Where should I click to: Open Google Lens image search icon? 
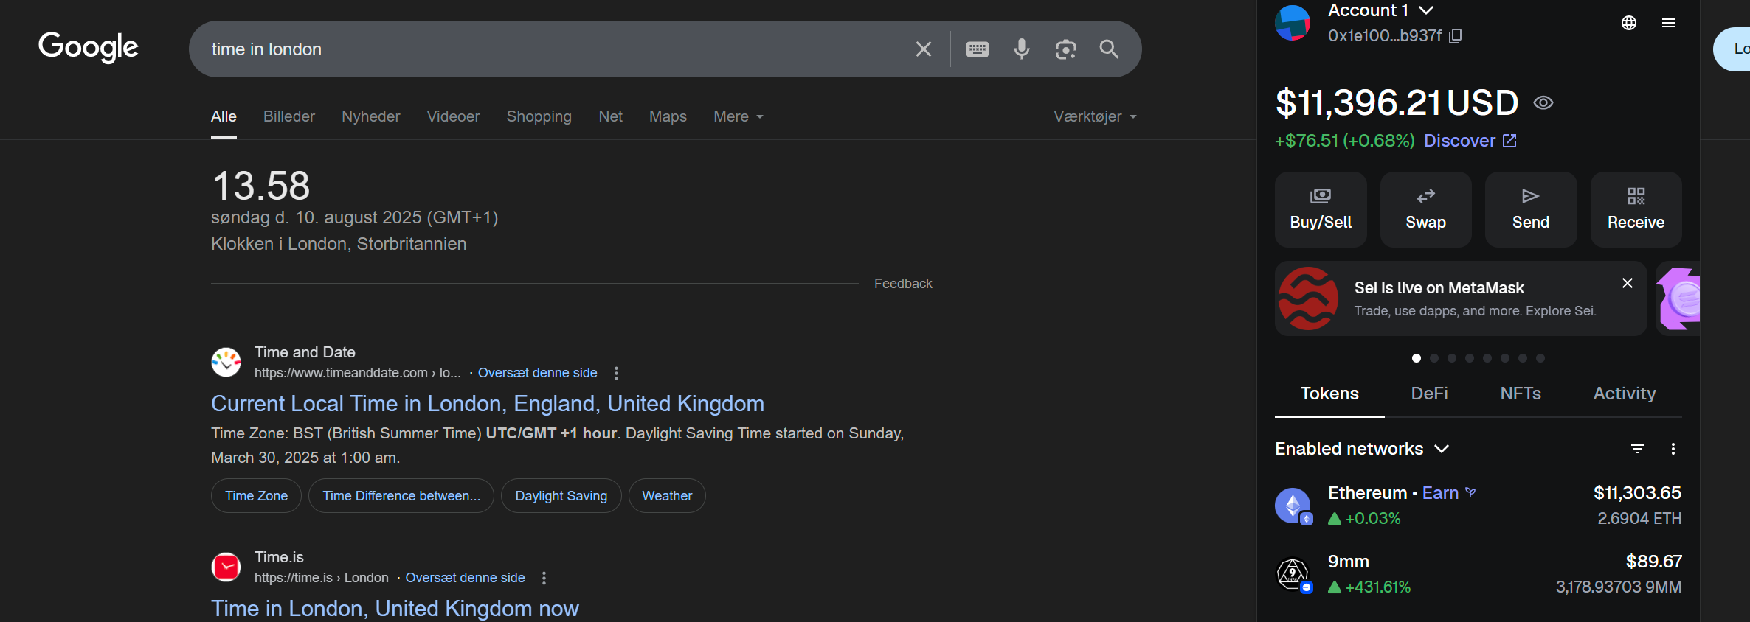pyautogui.click(x=1065, y=49)
